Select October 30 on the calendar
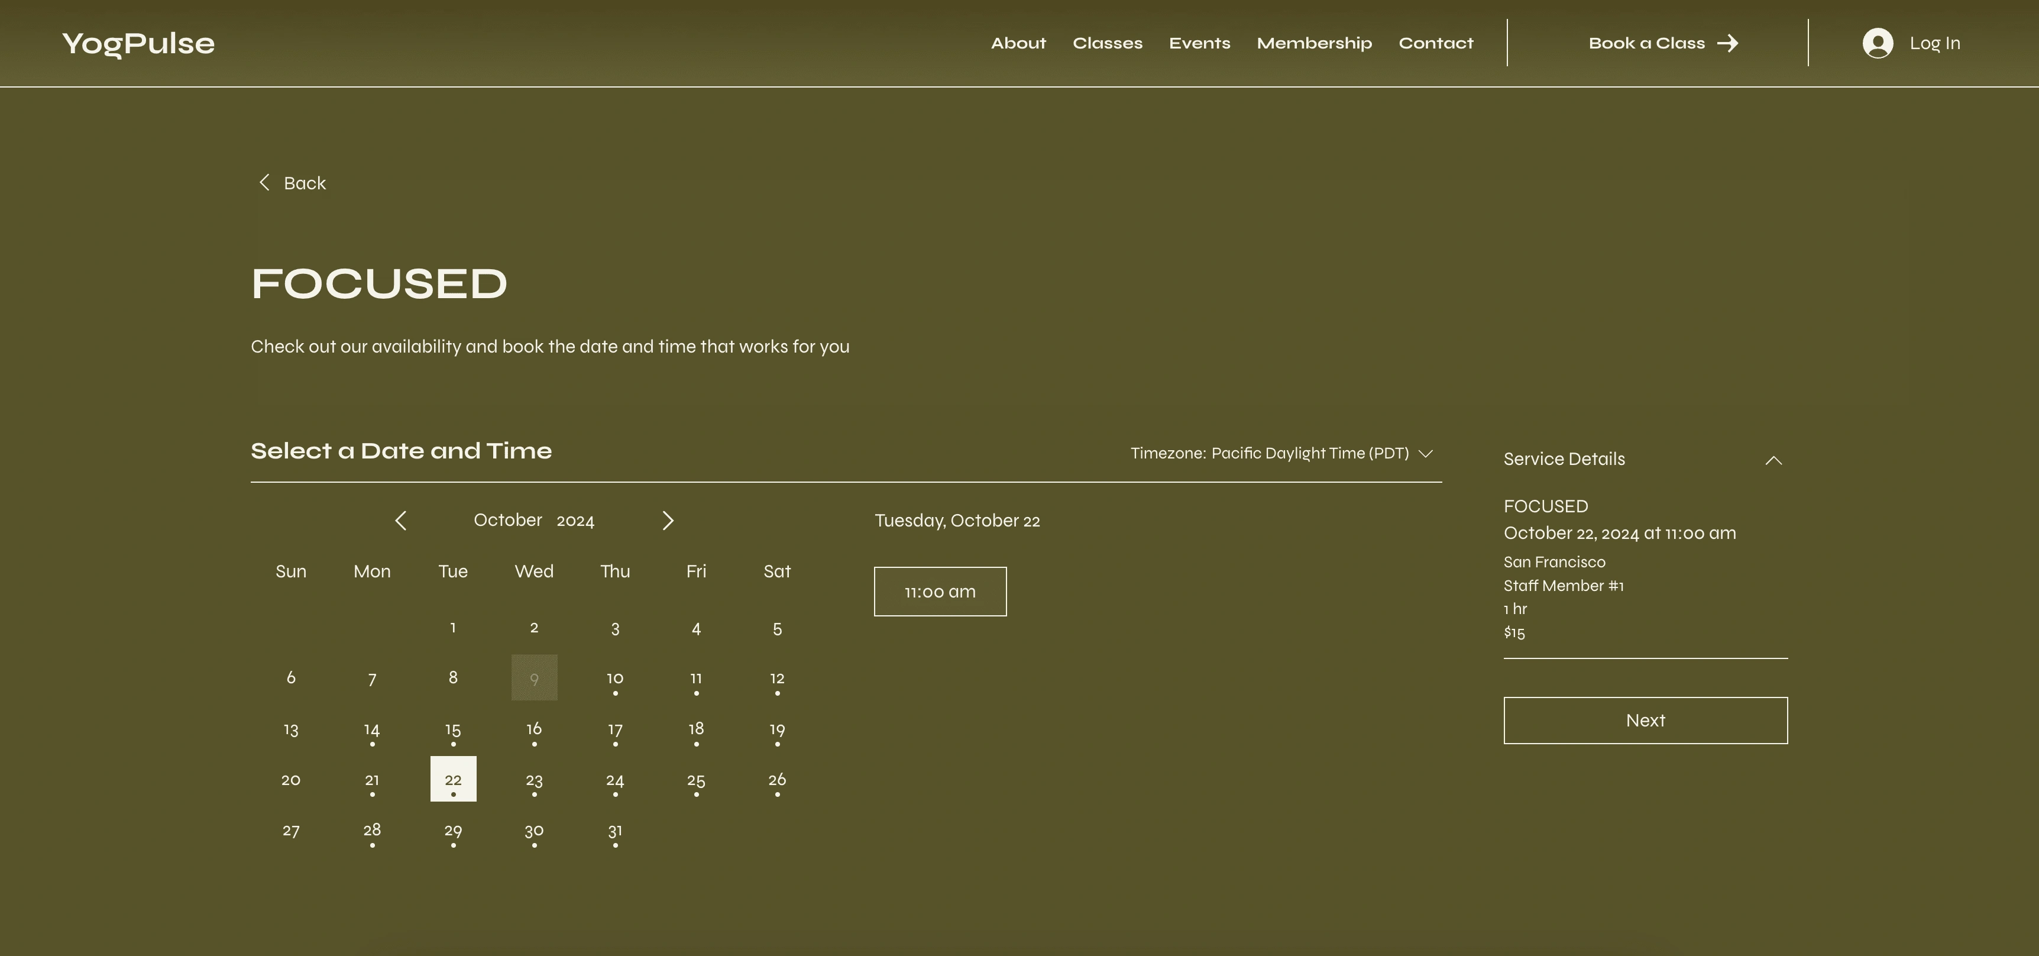 click(534, 831)
